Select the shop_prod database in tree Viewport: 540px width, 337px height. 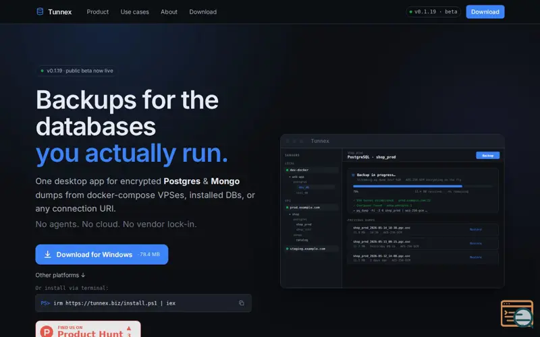point(304,224)
